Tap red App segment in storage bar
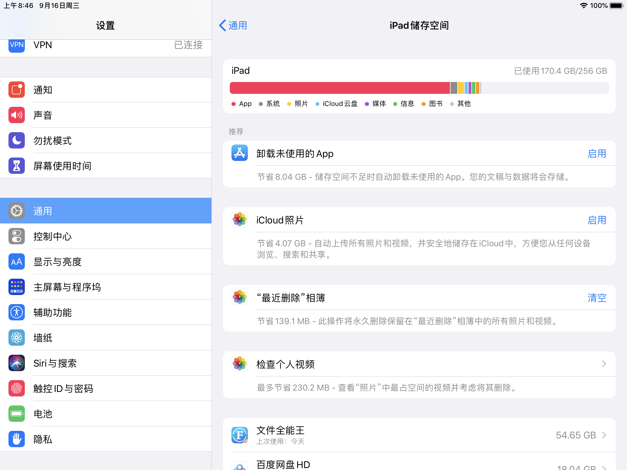 click(x=339, y=88)
